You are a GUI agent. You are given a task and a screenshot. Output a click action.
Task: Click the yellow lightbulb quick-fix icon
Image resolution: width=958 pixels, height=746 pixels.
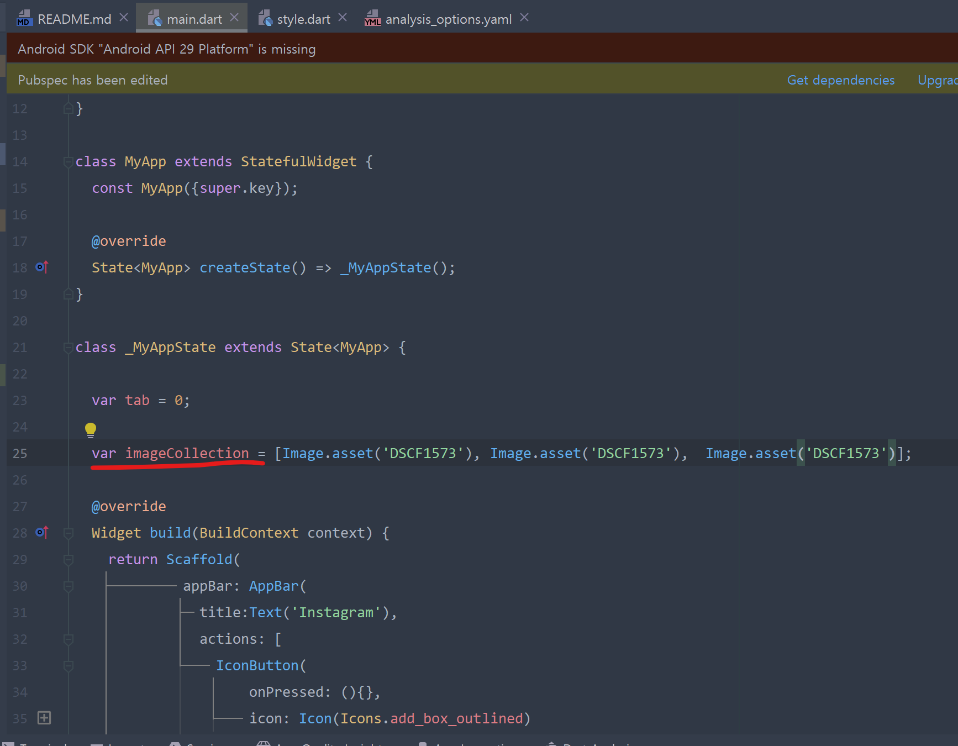tap(91, 429)
